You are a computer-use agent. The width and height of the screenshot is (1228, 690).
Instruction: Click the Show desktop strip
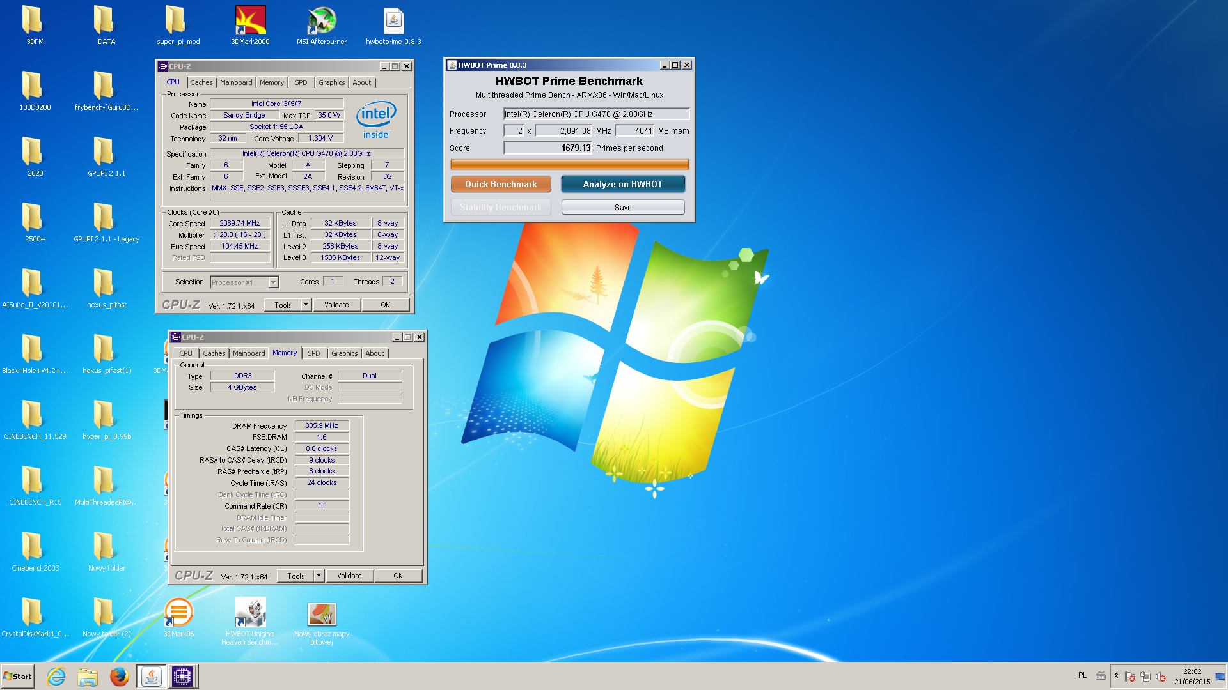[x=1221, y=677]
